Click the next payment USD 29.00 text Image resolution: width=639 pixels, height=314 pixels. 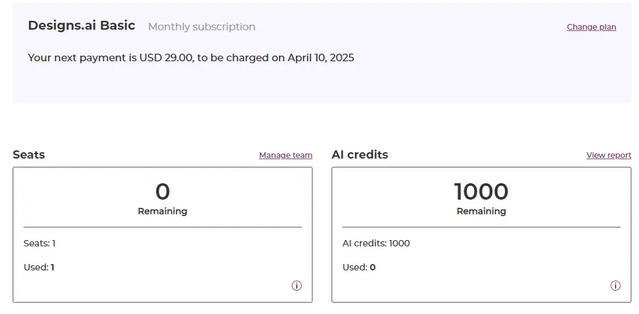click(x=191, y=57)
